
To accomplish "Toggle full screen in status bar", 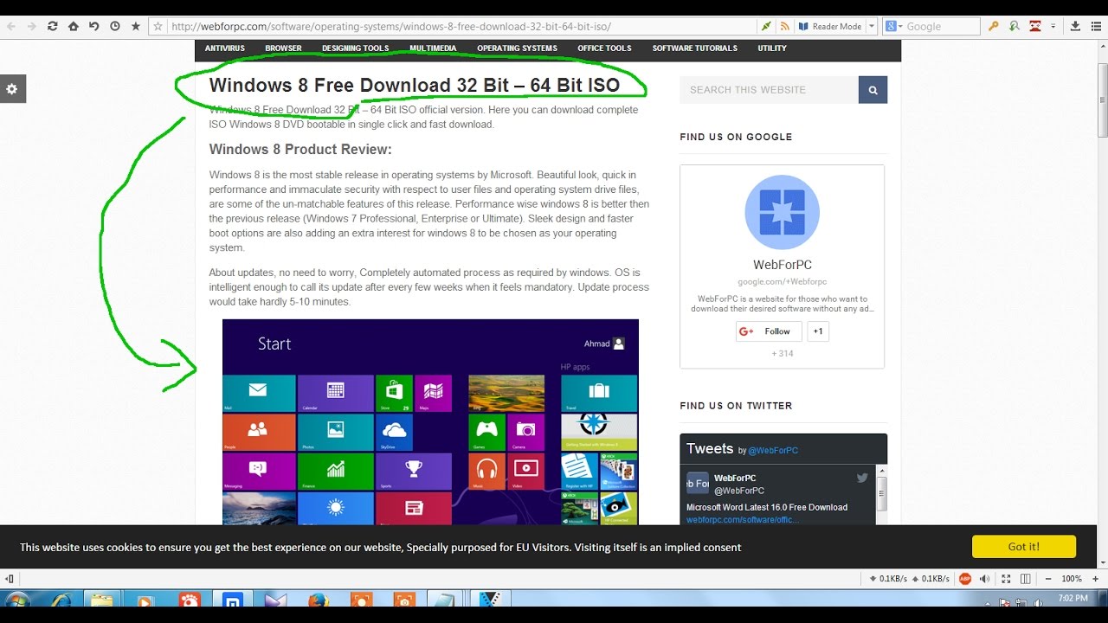I will (x=1006, y=579).
